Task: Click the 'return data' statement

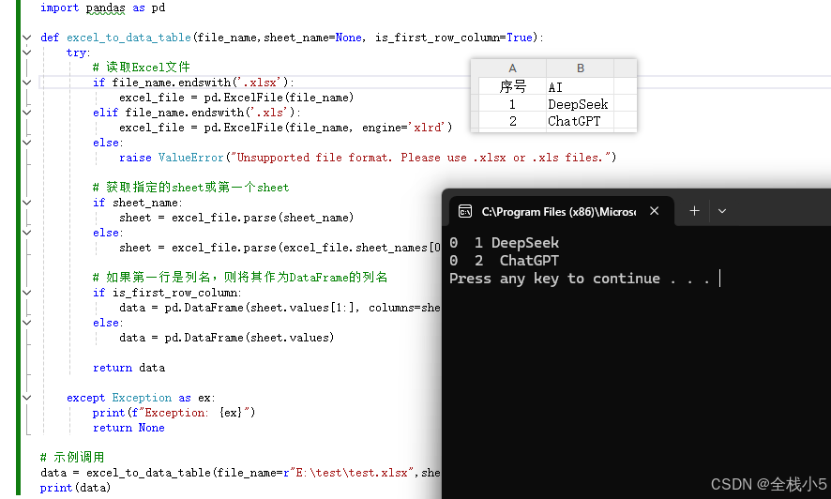Action: pos(128,368)
